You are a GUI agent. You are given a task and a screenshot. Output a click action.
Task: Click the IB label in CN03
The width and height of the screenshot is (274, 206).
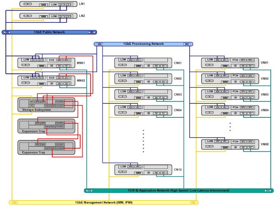coord(149,98)
